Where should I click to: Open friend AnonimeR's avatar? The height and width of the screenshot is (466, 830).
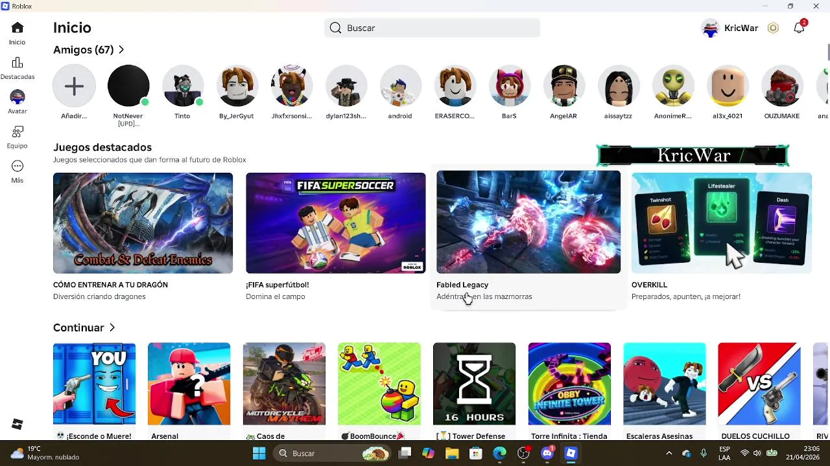[673, 85]
